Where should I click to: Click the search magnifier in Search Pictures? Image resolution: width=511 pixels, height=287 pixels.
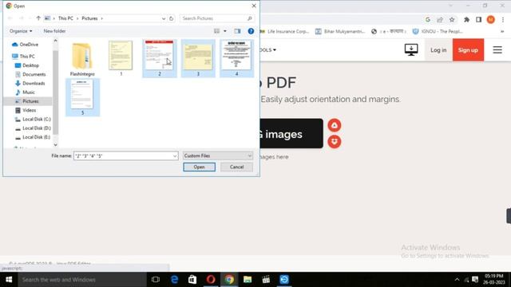[250, 18]
